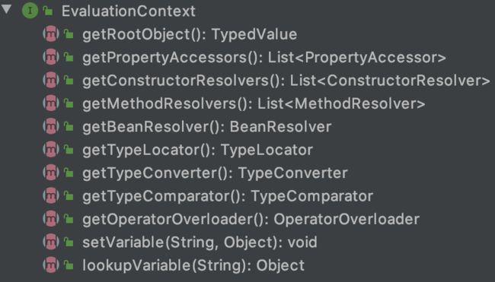
Task: Select getTypeComparator(): TypeComparator method
Action: tap(228, 196)
